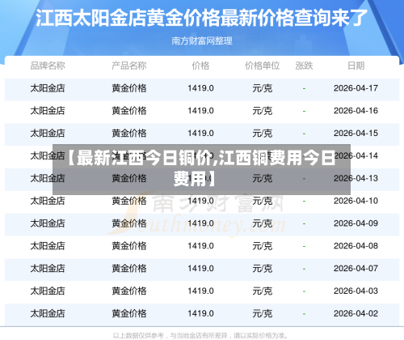Click price 1419.0 in the 2026-04-03 row
The width and height of the screenshot is (404, 340).
(200, 291)
